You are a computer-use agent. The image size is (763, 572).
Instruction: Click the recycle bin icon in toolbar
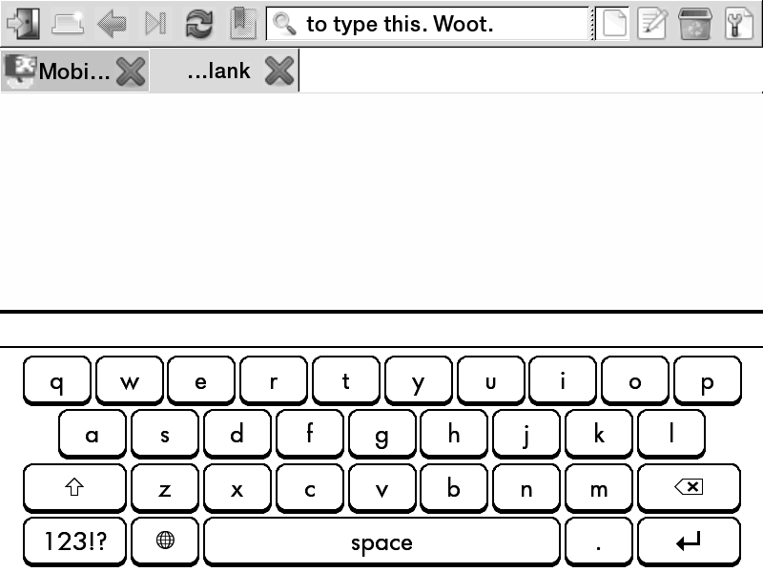(x=695, y=23)
